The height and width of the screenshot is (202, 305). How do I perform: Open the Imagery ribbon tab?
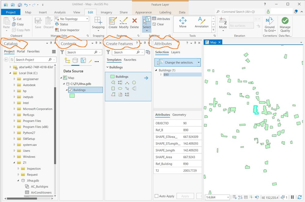coord(106,12)
